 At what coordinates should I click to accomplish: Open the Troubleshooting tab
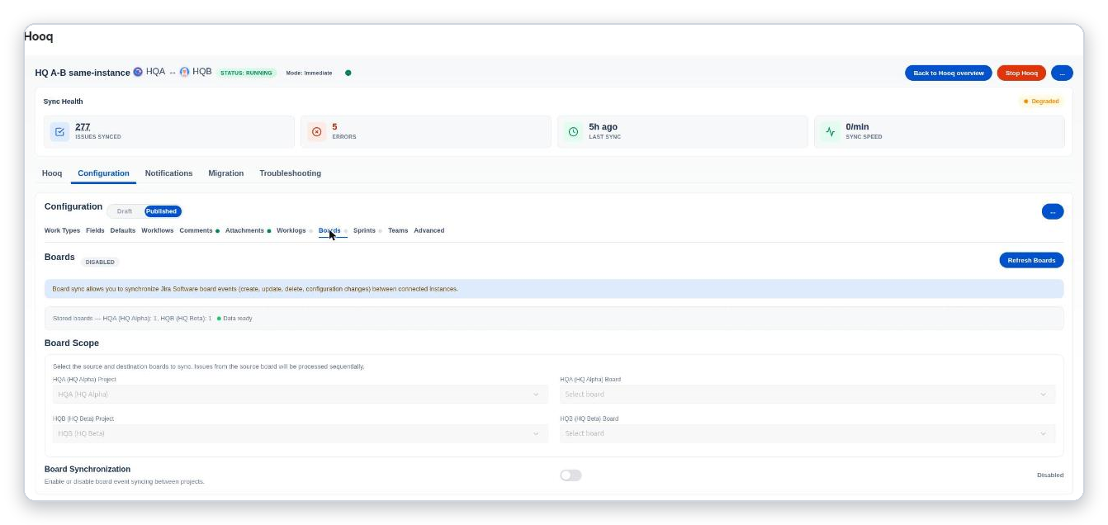291,173
